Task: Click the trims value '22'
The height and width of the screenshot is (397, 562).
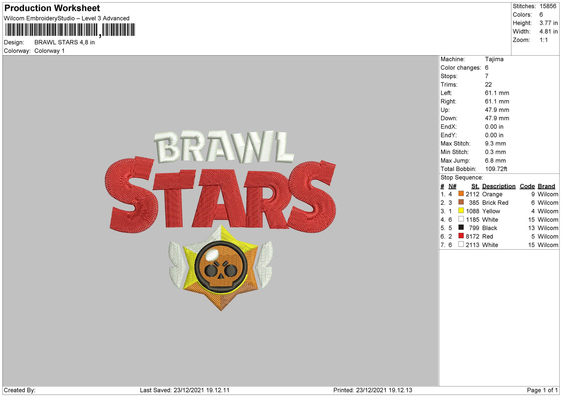Action: pos(488,84)
